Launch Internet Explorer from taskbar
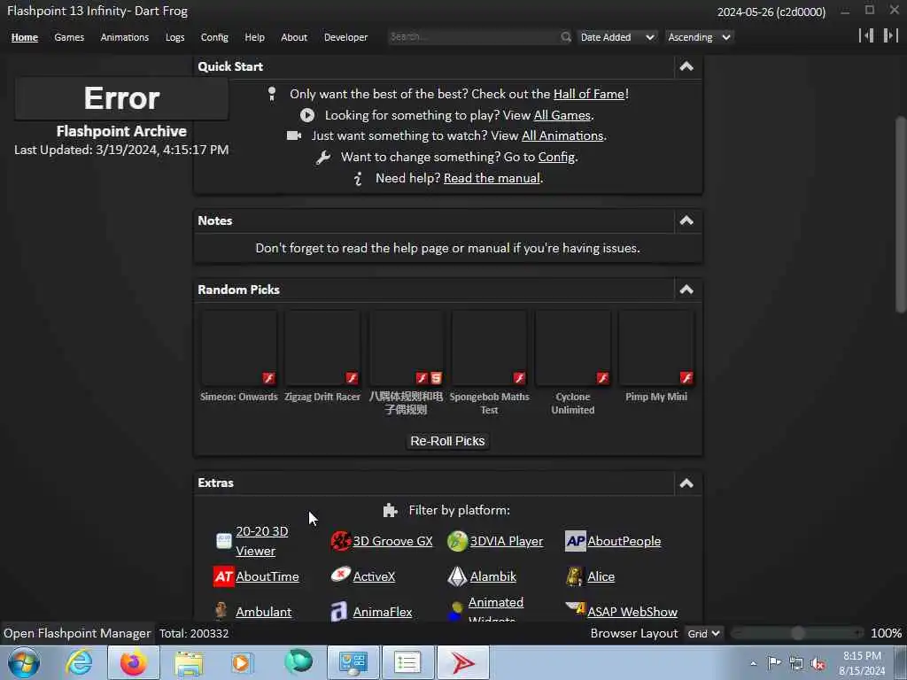Screen dimensions: 907x680 (78, 662)
